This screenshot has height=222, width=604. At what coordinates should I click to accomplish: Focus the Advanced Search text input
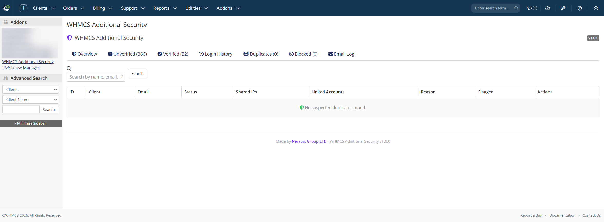coord(21,109)
